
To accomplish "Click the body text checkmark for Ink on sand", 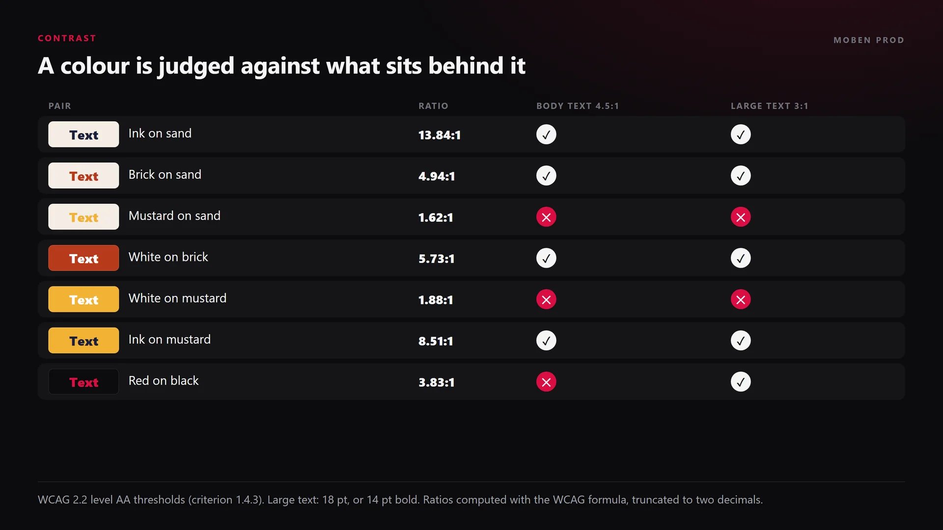I will [x=546, y=134].
